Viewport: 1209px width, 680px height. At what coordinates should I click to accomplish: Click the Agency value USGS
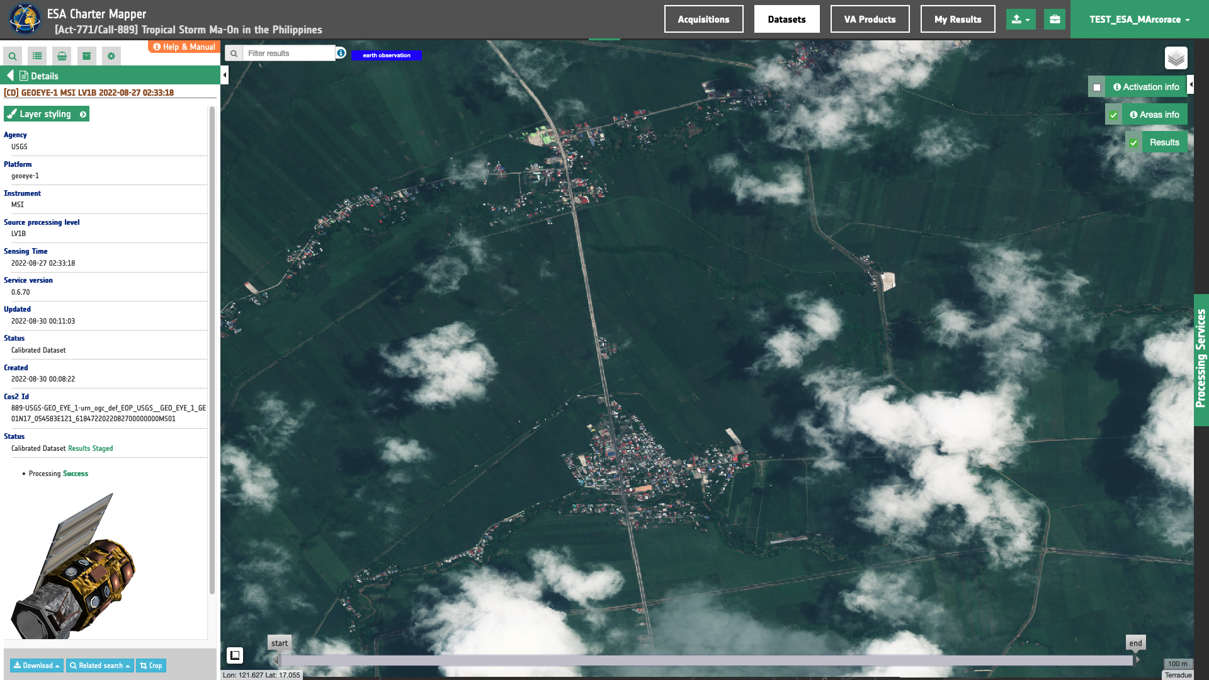coord(20,147)
